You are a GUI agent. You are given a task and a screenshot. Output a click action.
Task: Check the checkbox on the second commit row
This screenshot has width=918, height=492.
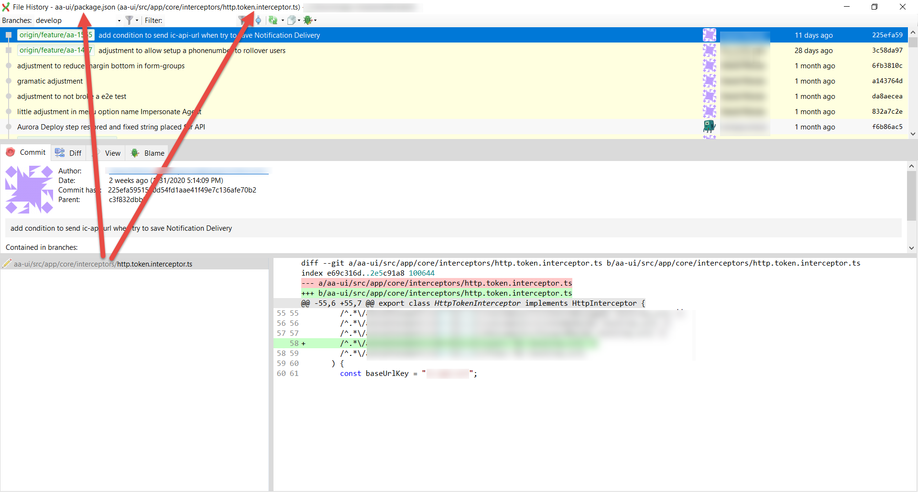tap(8, 50)
